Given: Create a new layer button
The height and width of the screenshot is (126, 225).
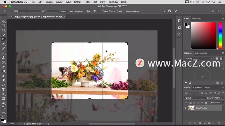Looking at the screenshot, I should pyautogui.click(x=214, y=123).
